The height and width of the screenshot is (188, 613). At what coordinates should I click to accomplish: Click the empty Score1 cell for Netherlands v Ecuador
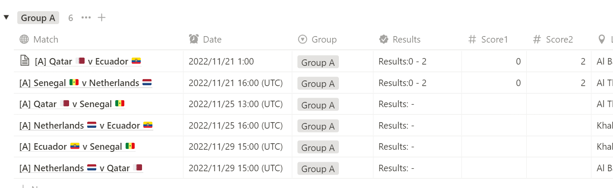(494, 126)
